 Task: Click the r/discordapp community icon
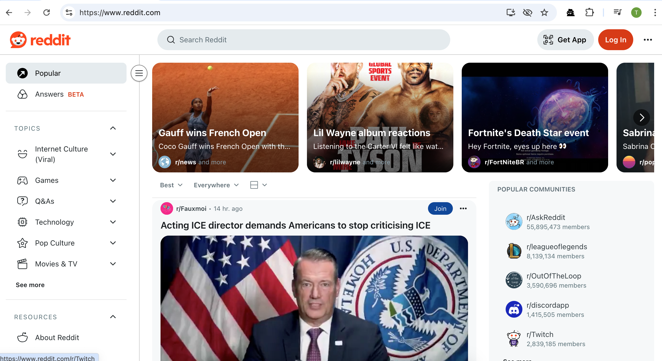(x=514, y=309)
